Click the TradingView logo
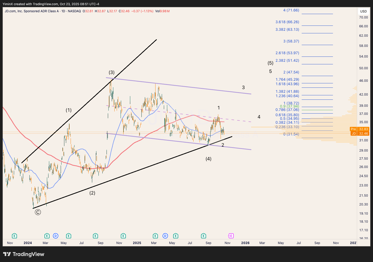Screen dimensions: 373x262 click(24, 254)
